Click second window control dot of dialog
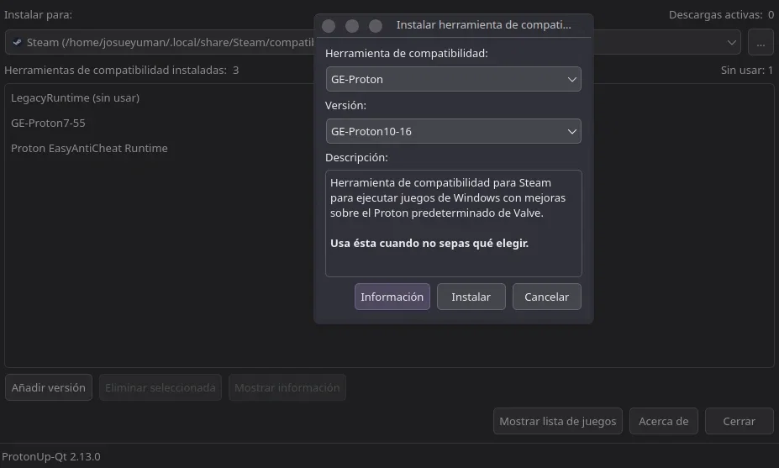Image resolution: width=779 pixels, height=468 pixels. 352,25
